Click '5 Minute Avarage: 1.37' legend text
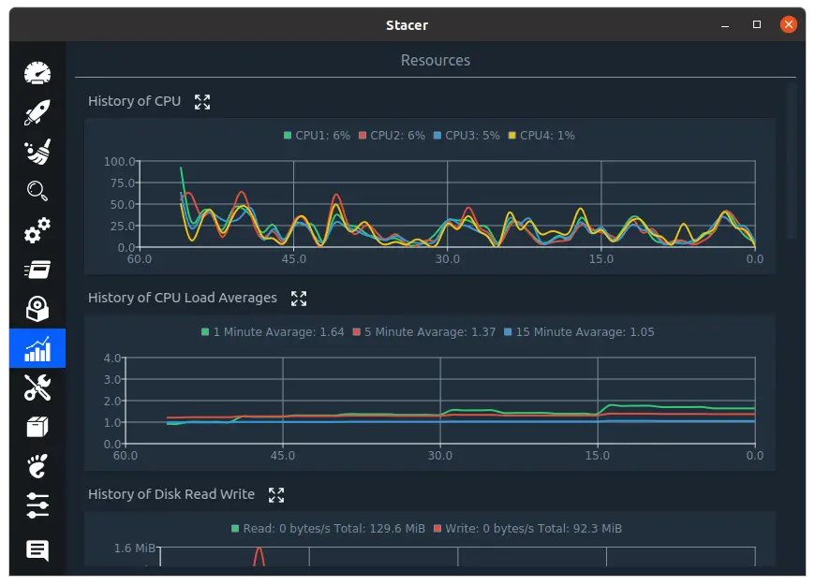Viewport: 815px width, 585px height. point(430,332)
